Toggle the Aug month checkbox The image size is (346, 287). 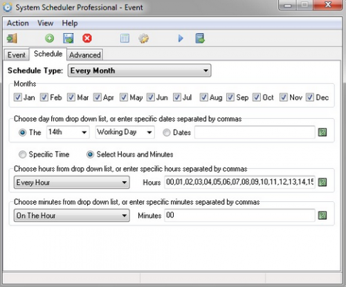(203, 98)
